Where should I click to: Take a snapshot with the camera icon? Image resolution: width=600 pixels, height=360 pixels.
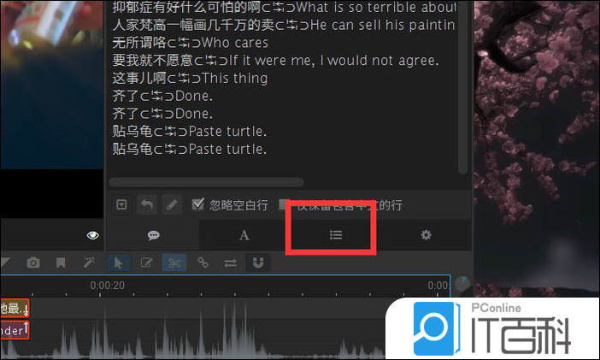coord(33,263)
